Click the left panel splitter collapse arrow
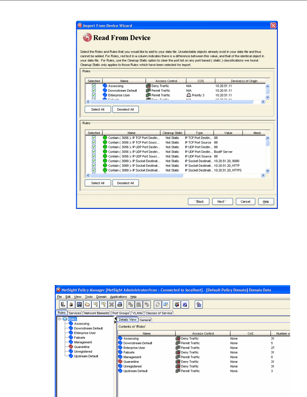This screenshot has width=307, height=397. (115, 319)
